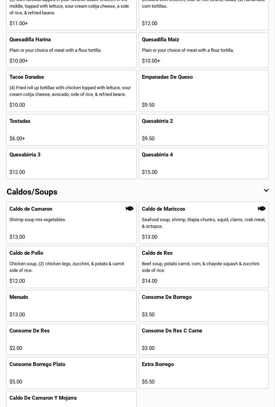275x407 pixels.
Task: Click the Caldos/Soups section heading
Action: 32,192
